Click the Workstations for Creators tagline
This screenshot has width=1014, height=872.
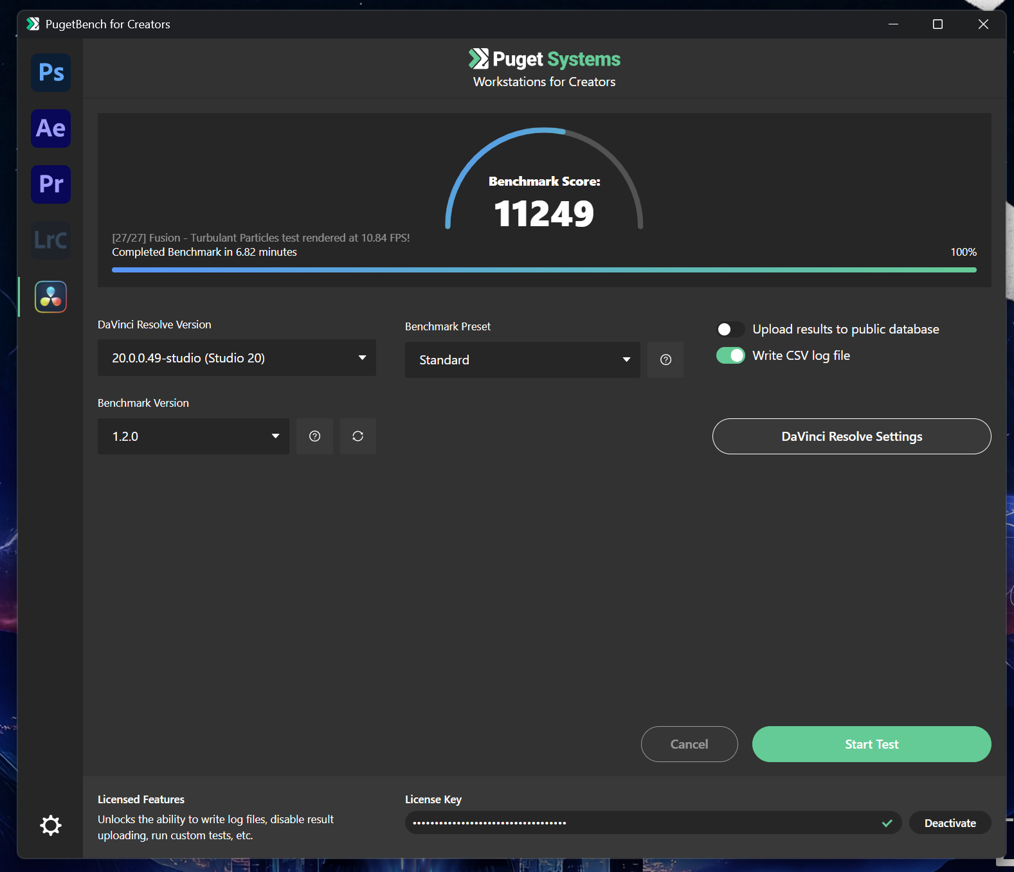[545, 82]
